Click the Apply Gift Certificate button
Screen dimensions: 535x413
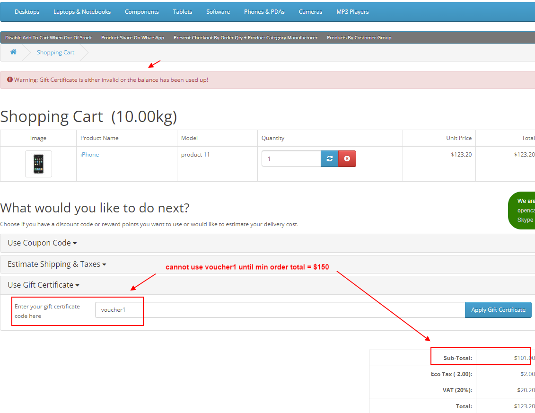tap(498, 309)
